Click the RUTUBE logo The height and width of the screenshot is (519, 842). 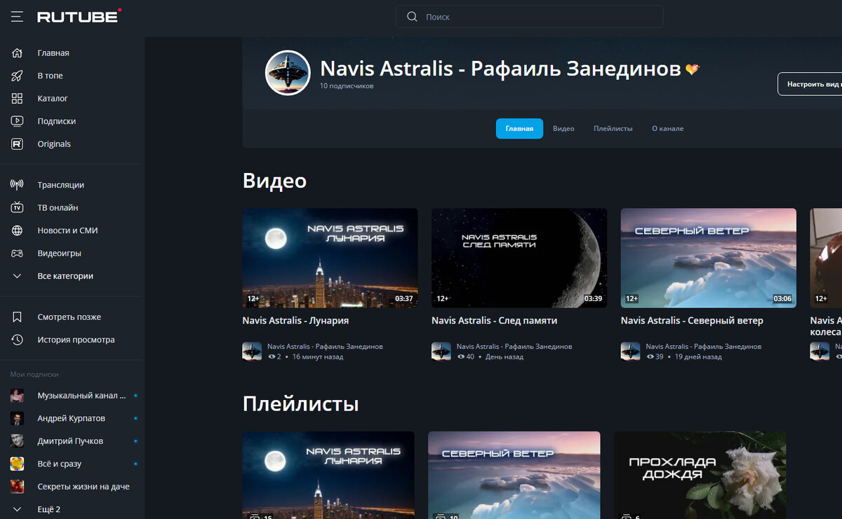tap(79, 16)
